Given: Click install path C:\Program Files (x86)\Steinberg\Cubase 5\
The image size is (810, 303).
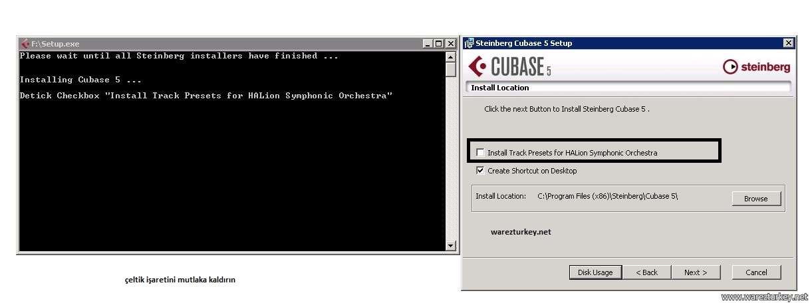Looking at the screenshot, I should (607, 196).
